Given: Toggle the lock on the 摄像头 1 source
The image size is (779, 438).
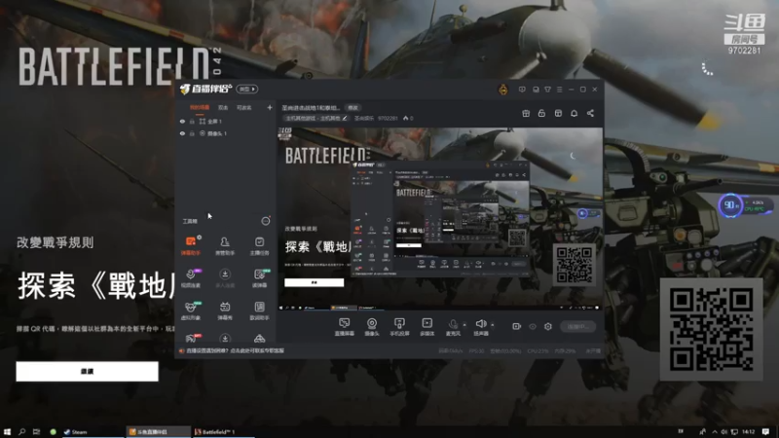Looking at the screenshot, I should [192, 133].
